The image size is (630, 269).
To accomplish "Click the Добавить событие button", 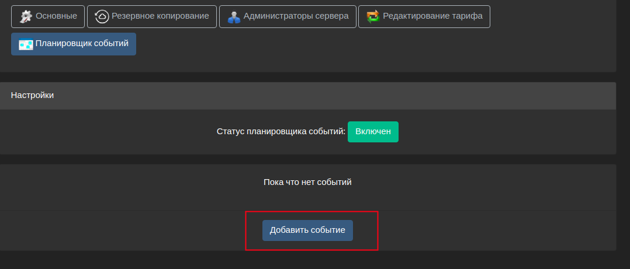I will (x=307, y=230).
